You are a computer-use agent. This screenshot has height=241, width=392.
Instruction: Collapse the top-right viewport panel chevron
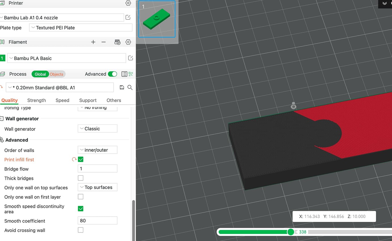click(385, 3)
